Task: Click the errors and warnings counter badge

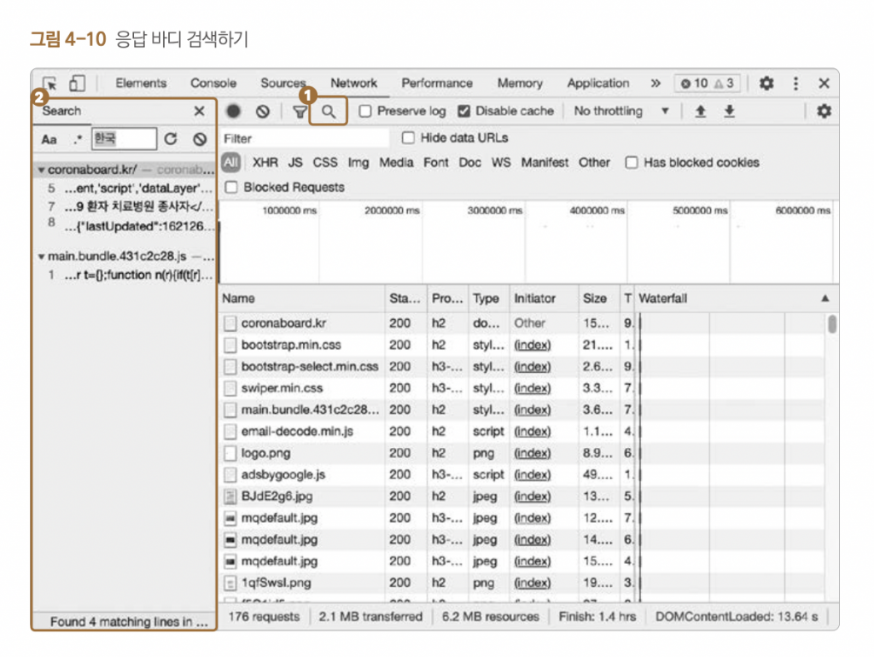Action: tap(708, 84)
